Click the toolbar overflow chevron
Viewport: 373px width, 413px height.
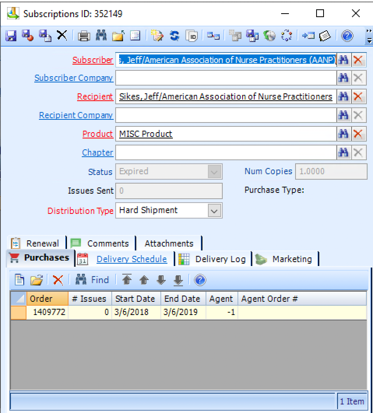368,33
